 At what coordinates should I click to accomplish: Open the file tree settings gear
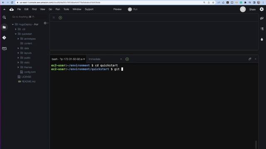point(45,23)
